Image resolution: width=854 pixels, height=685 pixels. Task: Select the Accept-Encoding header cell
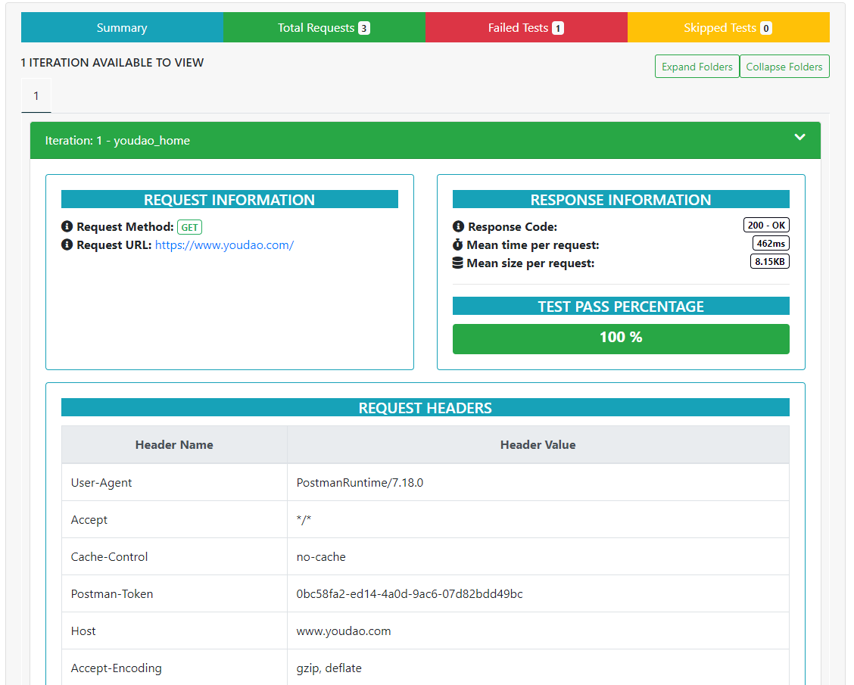pyautogui.click(x=174, y=668)
